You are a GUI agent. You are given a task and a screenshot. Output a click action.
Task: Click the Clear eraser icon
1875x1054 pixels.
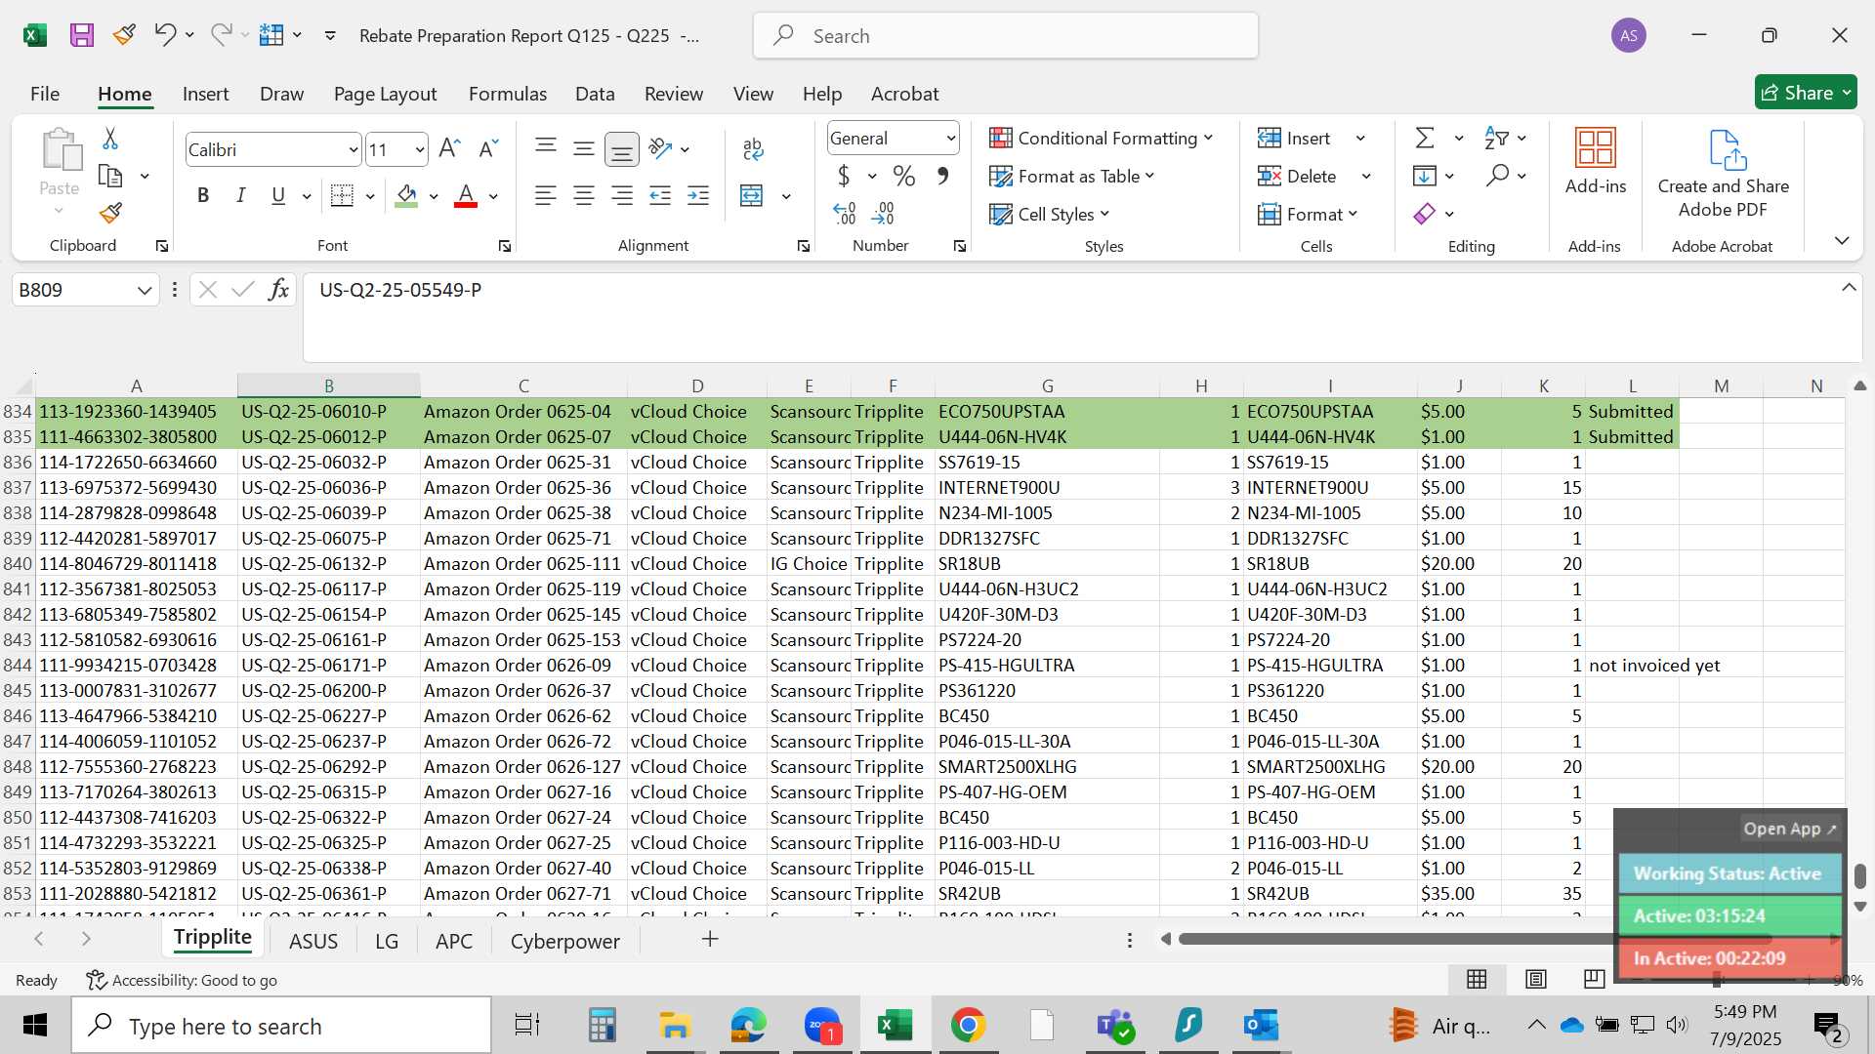pos(1425,214)
